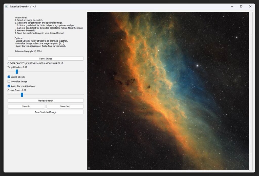
Task: Click the Curves Boost slider handle
Action: pos(22,95)
